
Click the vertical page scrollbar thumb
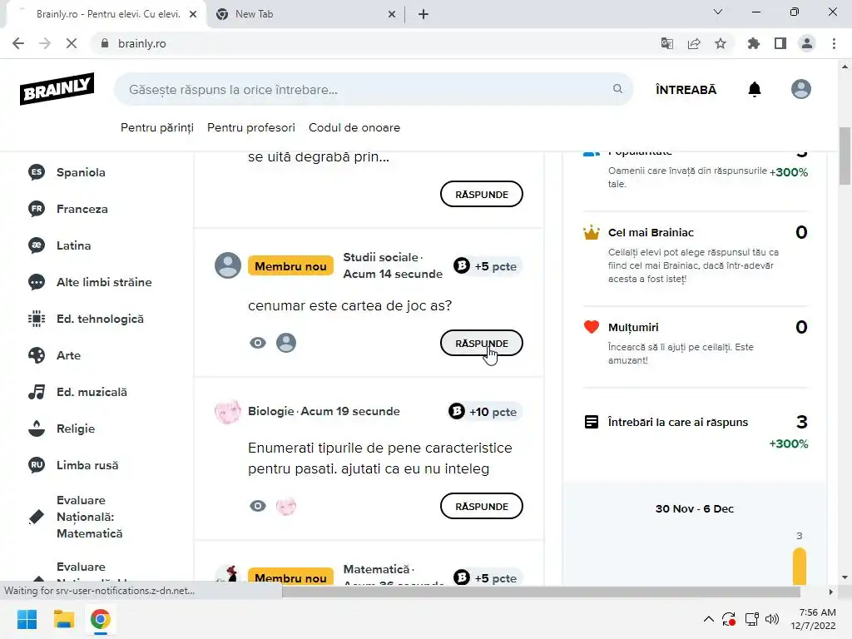coord(845,156)
